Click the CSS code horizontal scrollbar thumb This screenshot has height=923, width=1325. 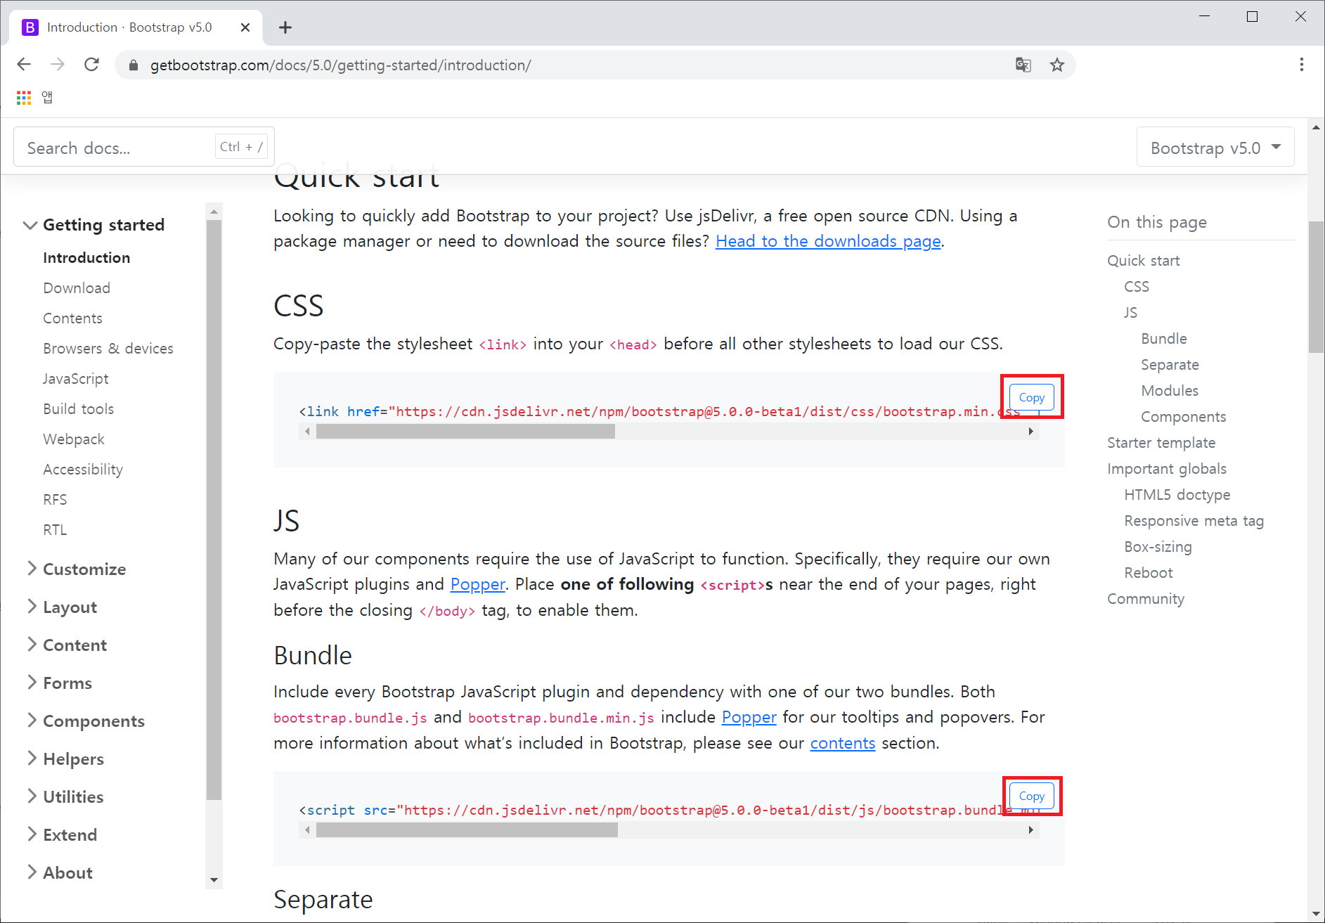(x=465, y=432)
